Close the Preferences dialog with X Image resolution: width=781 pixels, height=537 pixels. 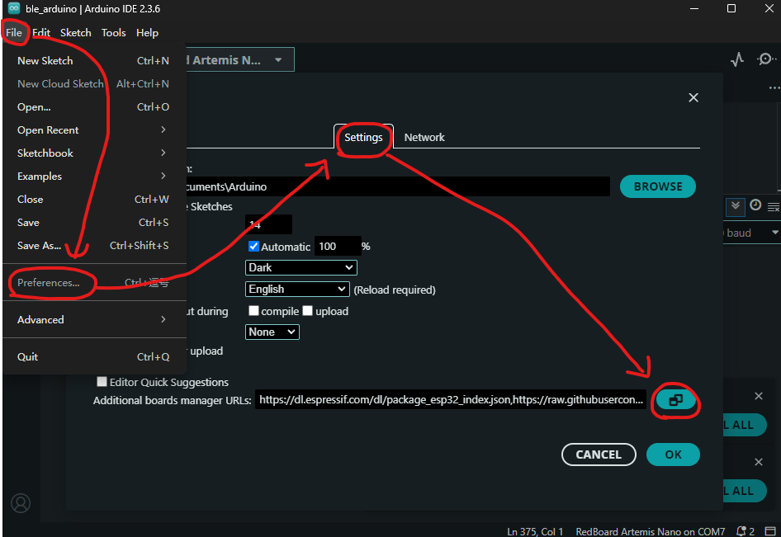693,97
